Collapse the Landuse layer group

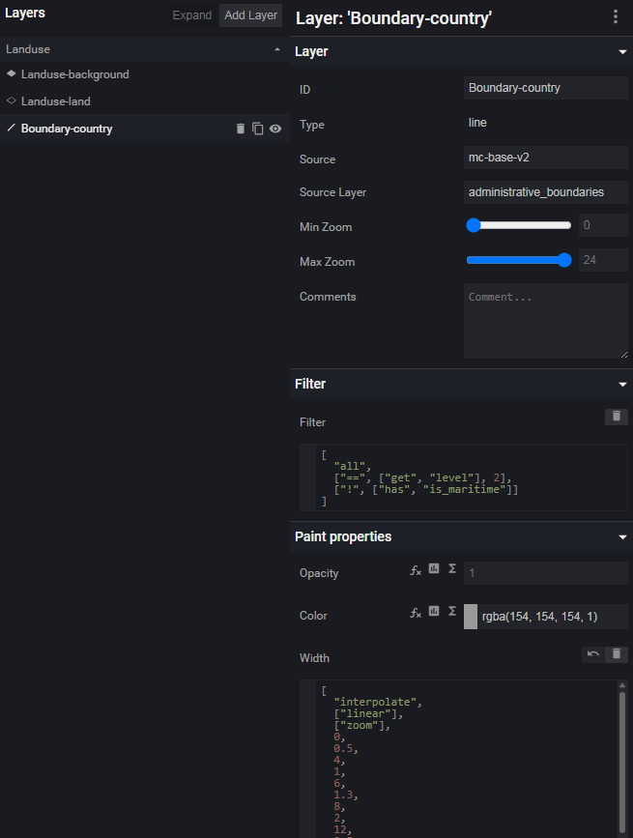click(277, 49)
